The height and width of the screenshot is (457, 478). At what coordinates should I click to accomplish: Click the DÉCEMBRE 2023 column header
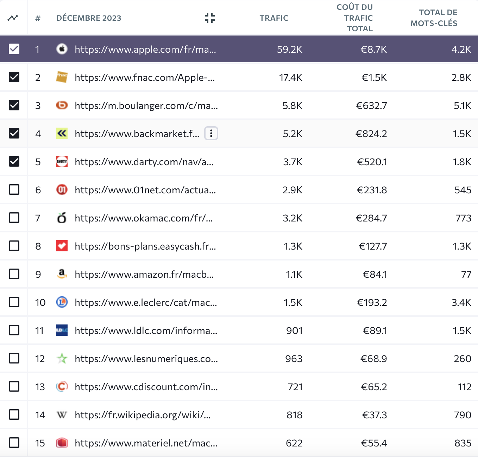pos(89,18)
